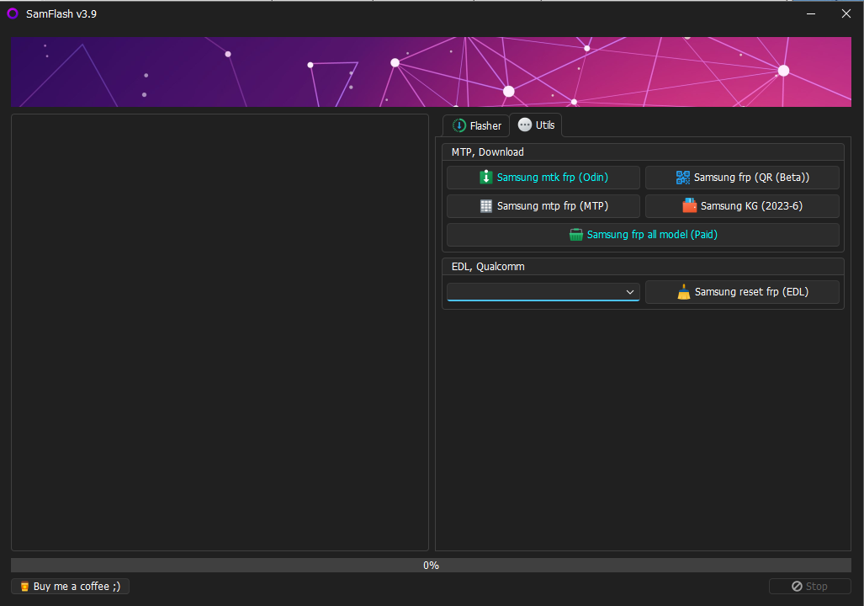This screenshot has height=606, width=864.
Task: Click the Flasher tab download icon
Action: [x=459, y=125]
